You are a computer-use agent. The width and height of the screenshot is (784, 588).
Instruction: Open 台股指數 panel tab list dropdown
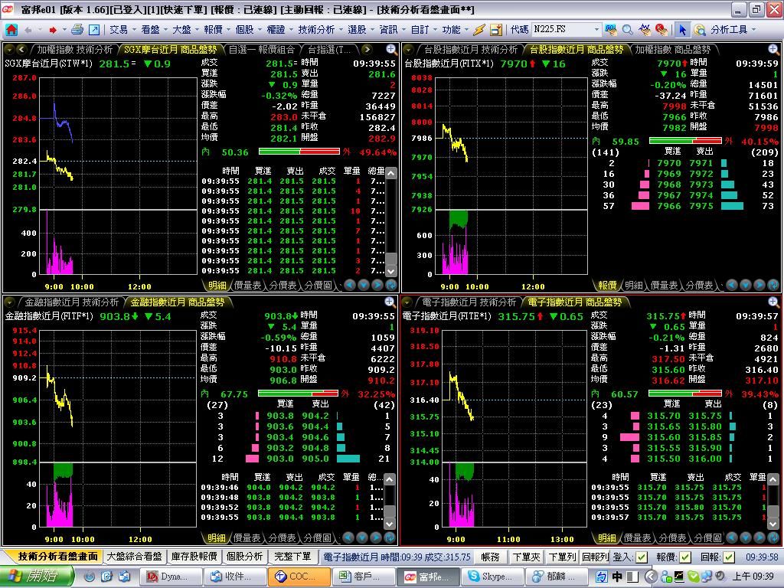[409, 50]
